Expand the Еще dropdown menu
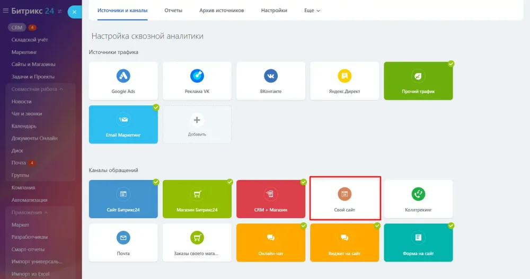The image size is (530, 279). pyautogui.click(x=312, y=11)
